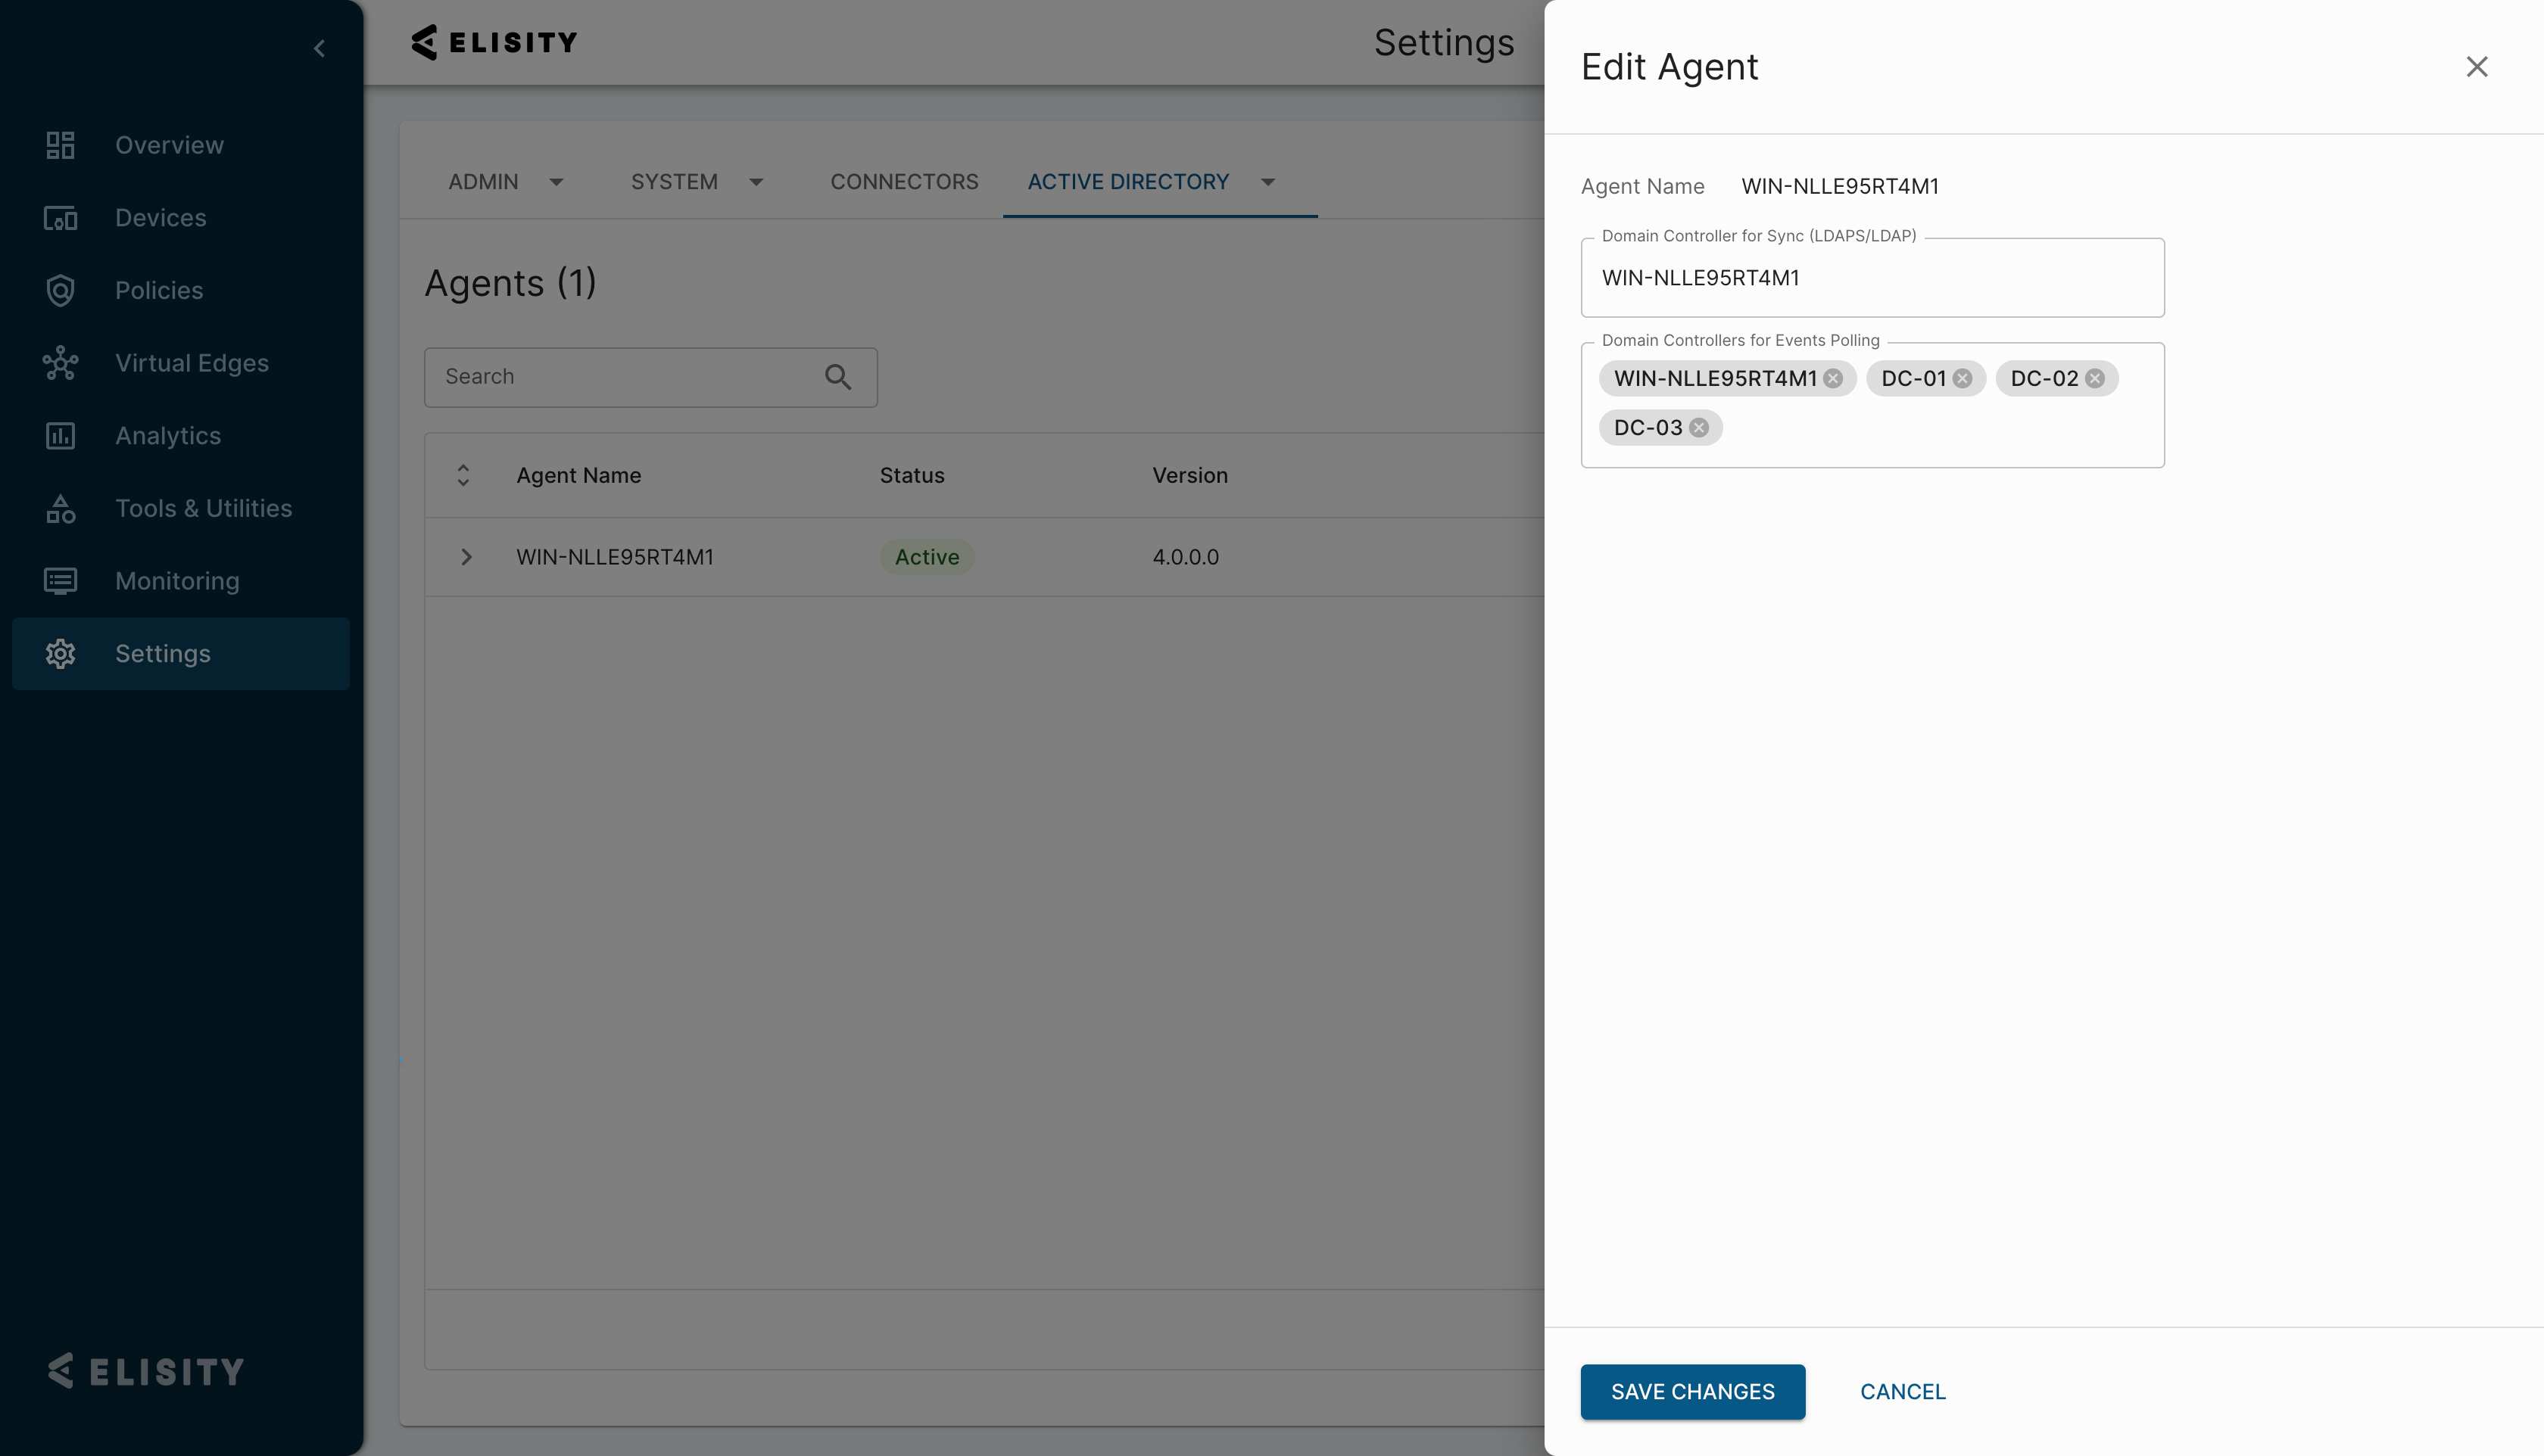Click the Tools & Utilities shapes icon
2544x1456 pixels.
click(x=60, y=509)
